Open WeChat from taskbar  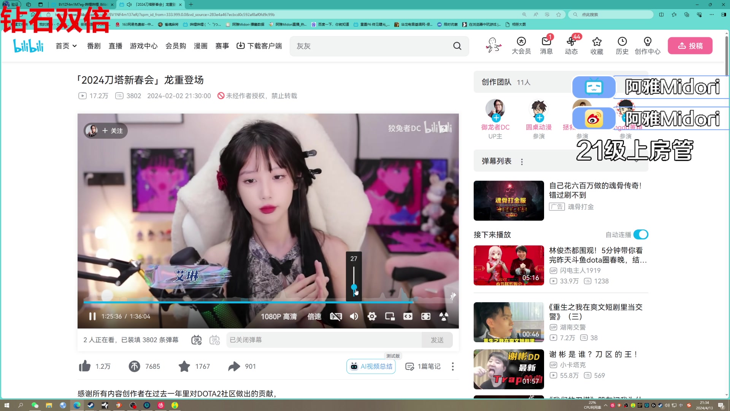pos(35,405)
